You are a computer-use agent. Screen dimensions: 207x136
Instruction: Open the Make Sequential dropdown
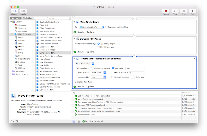pos(85,64)
